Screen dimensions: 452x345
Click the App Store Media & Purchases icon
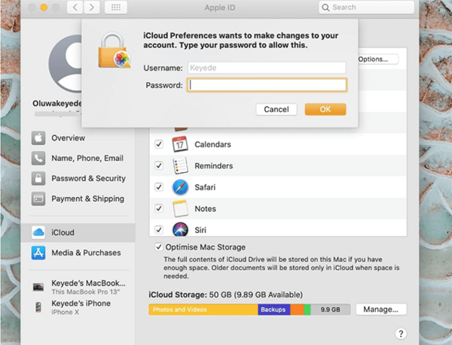(38, 253)
